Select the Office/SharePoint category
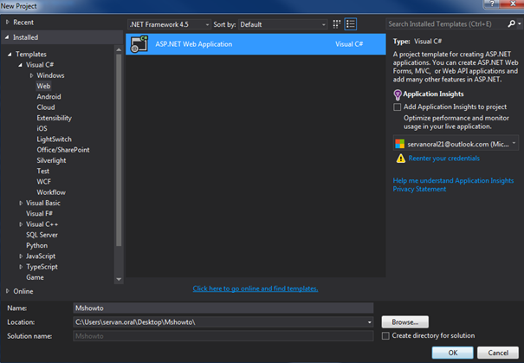524x363 pixels. pos(63,150)
